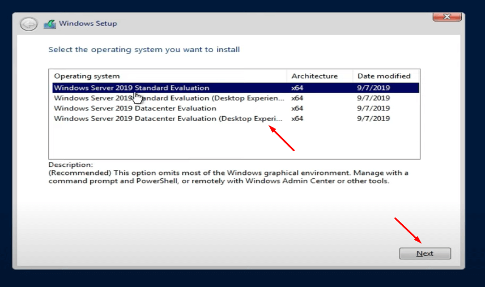485x287 pixels.
Task: Click 9/7/2019 date in the Standard Evaluation row
Action: (x=373, y=88)
